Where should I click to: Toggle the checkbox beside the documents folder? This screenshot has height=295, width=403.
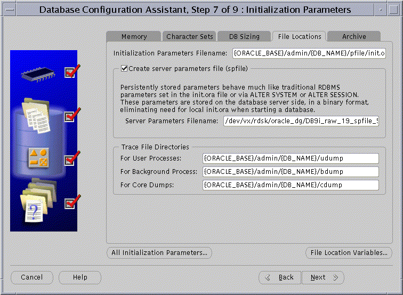click(70, 116)
